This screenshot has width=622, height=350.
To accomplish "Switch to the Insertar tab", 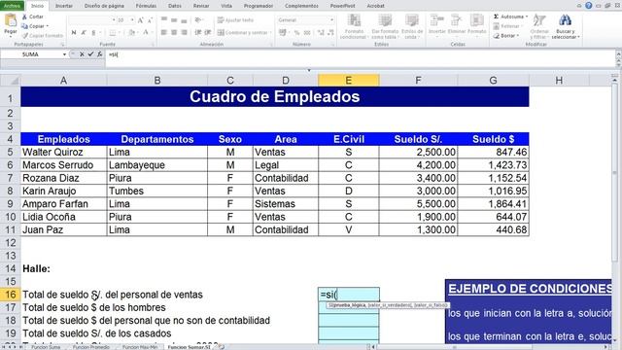I will tap(64, 6).
